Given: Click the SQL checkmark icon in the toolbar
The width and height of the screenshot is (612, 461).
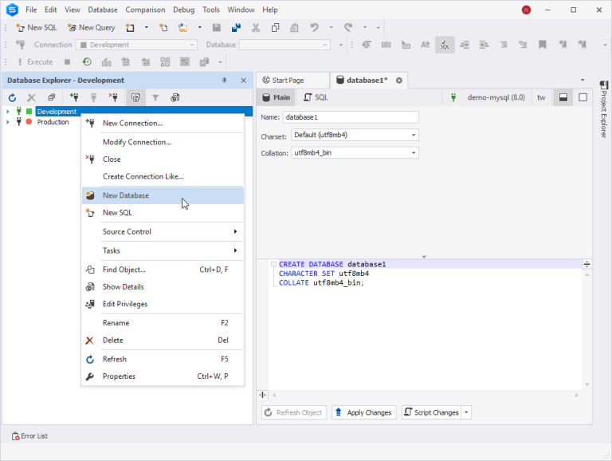Looking at the screenshot, I should (x=445, y=45).
